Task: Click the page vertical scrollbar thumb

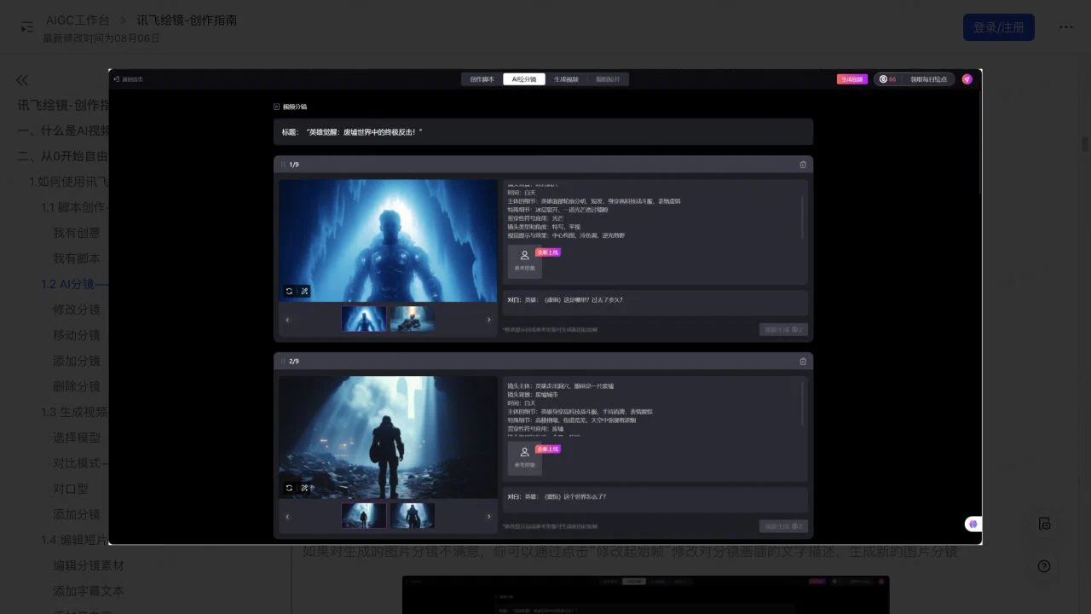Action: pos(1085,144)
